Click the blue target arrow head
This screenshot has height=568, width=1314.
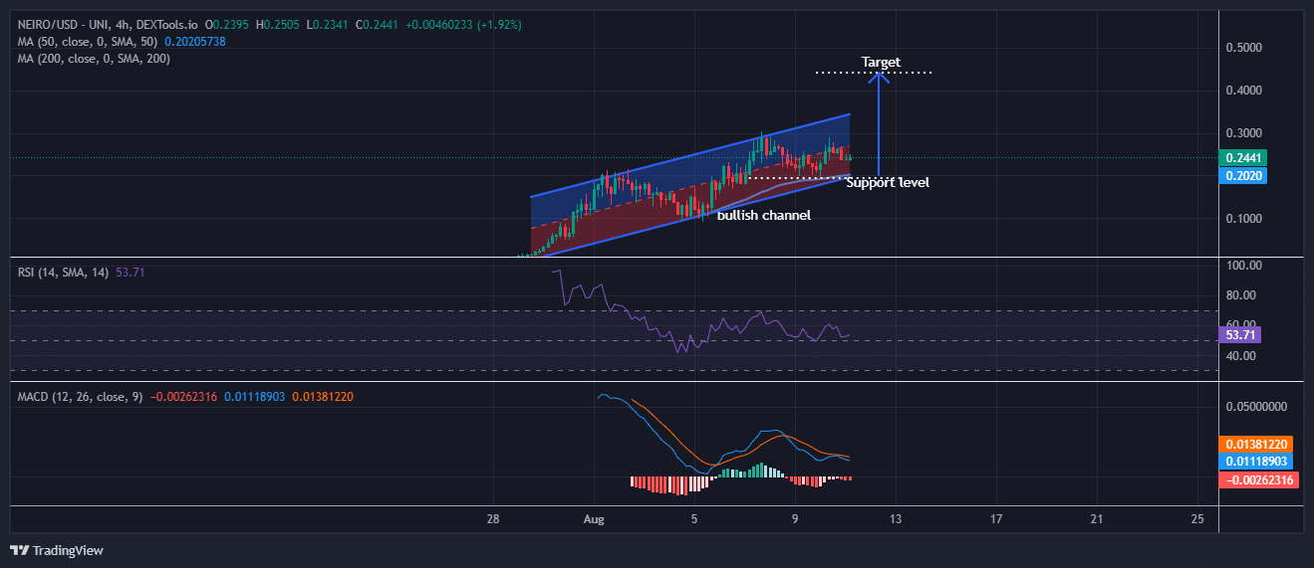(x=879, y=79)
